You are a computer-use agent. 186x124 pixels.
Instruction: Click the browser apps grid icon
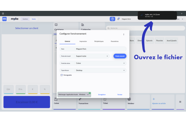pos(3,14)
